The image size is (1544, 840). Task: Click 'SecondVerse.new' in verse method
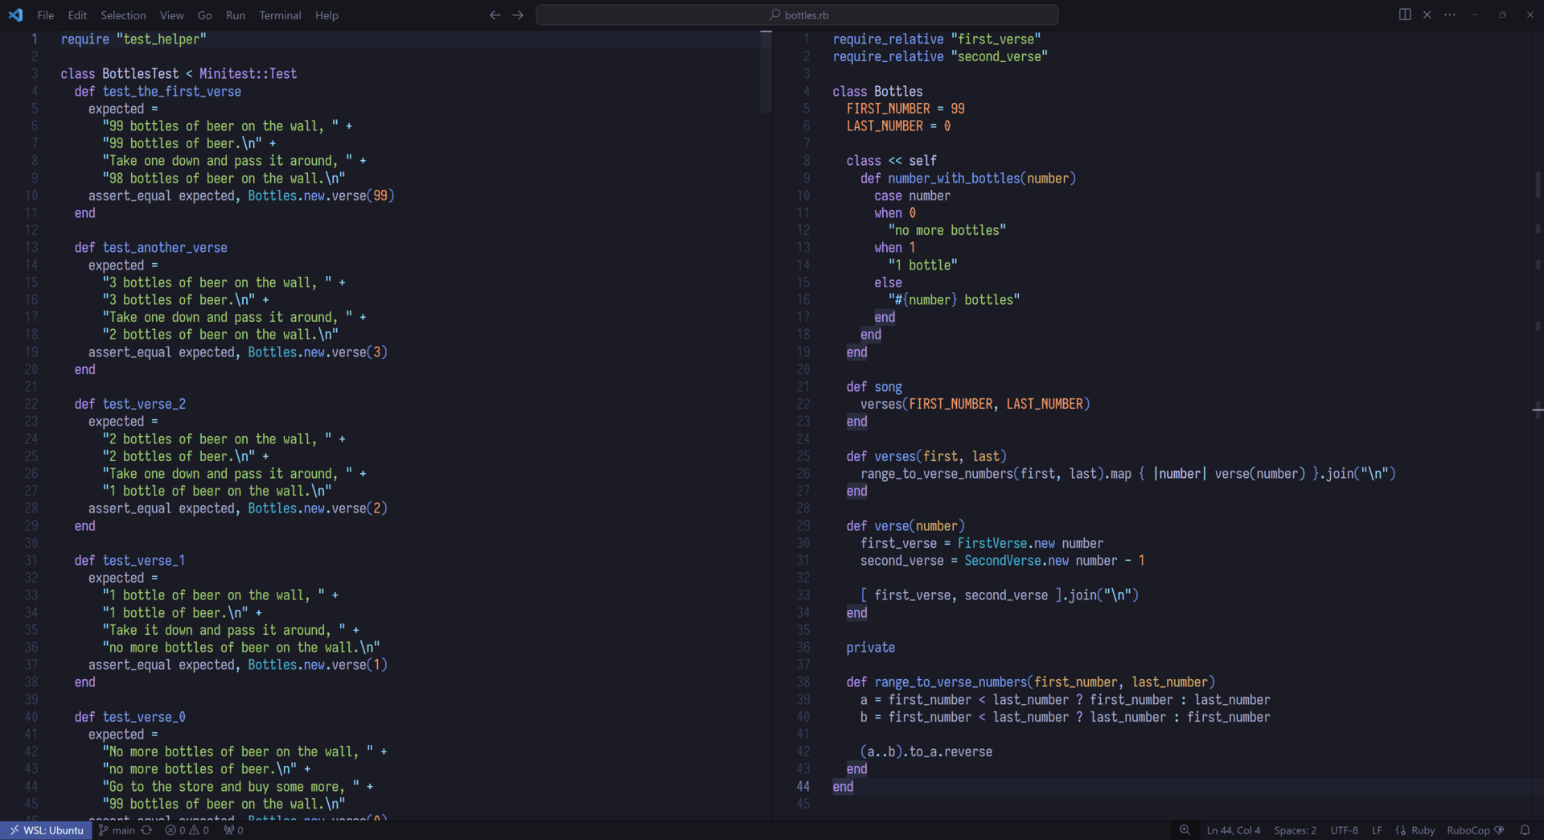(x=1016, y=561)
